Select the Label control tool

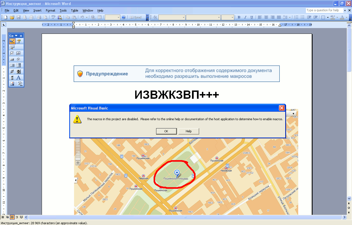pos(19,78)
